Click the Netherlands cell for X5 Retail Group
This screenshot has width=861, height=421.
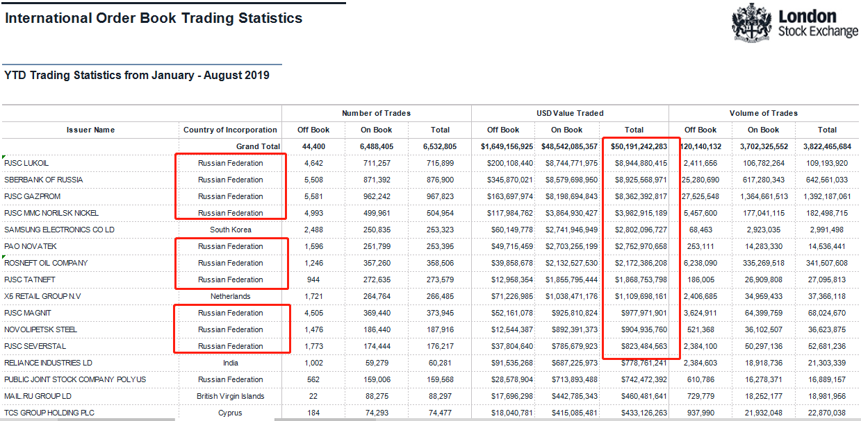[230, 296]
